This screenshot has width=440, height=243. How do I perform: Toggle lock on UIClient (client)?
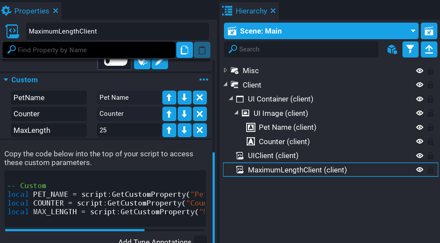click(430, 155)
